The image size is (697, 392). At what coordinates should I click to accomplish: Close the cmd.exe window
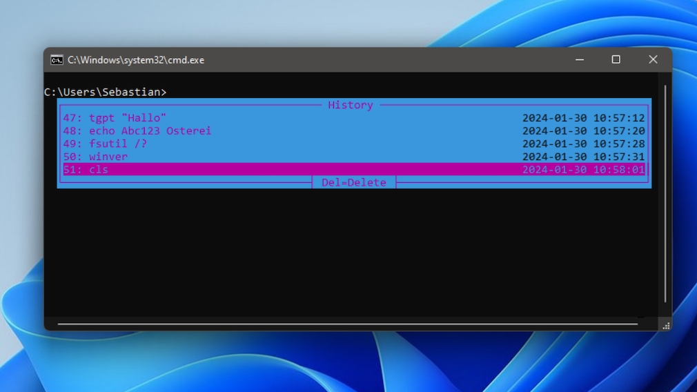pyautogui.click(x=653, y=59)
